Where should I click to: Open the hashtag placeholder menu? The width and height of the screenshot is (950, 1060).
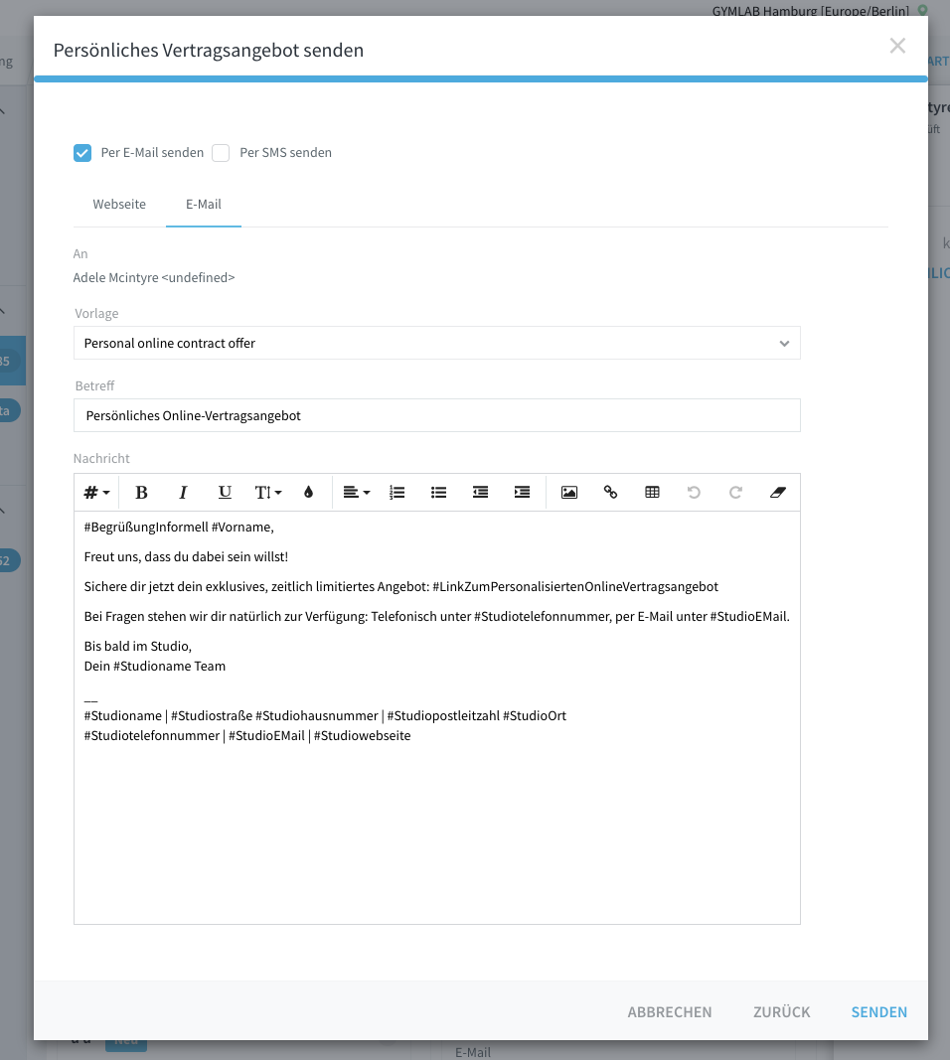(x=96, y=492)
